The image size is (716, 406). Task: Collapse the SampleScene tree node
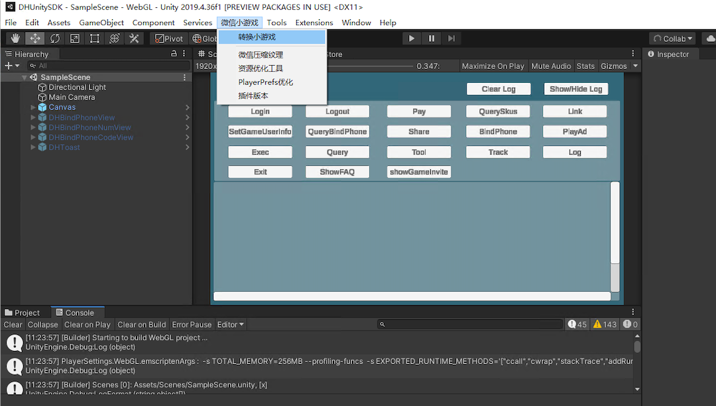(x=25, y=77)
